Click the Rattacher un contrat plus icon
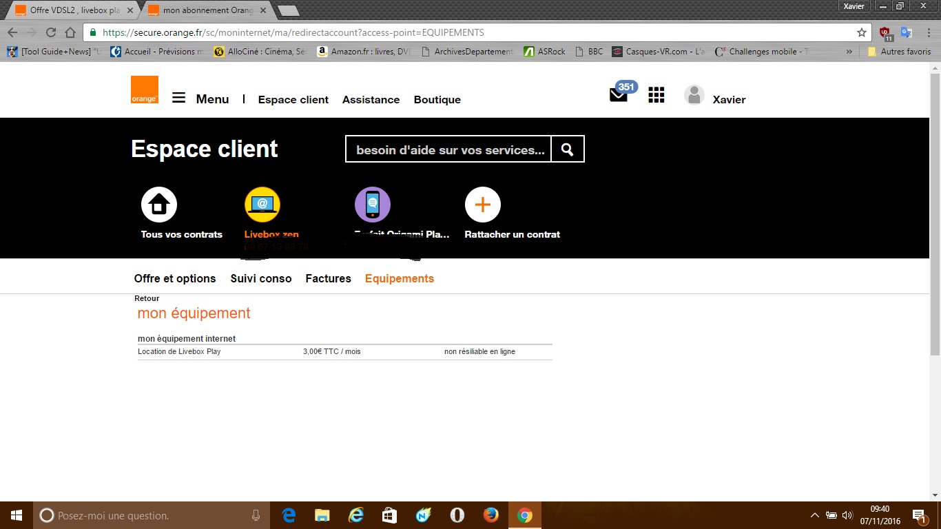The image size is (941, 529). pos(482,203)
